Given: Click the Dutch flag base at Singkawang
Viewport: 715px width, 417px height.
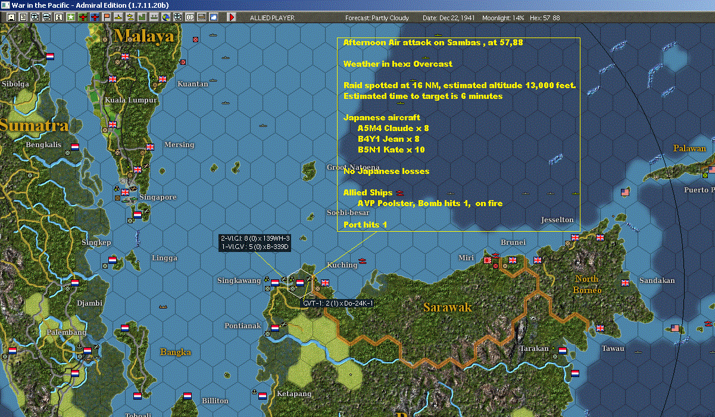Looking at the screenshot, I should (x=275, y=282).
